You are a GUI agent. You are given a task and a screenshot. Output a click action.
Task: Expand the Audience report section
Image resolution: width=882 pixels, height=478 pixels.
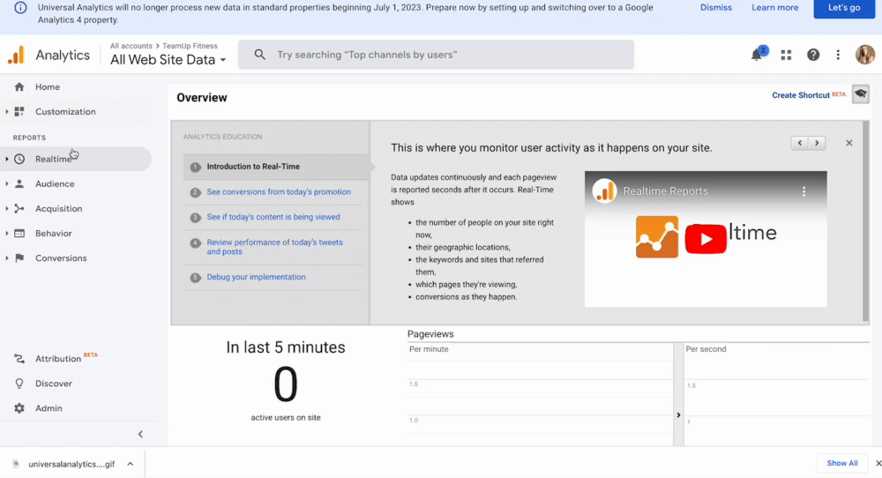(55, 184)
